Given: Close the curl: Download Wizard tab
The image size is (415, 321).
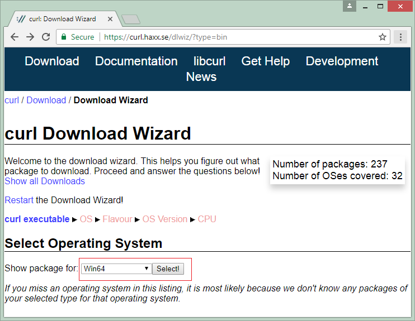Looking at the screenshot, I should coord(110,19).
